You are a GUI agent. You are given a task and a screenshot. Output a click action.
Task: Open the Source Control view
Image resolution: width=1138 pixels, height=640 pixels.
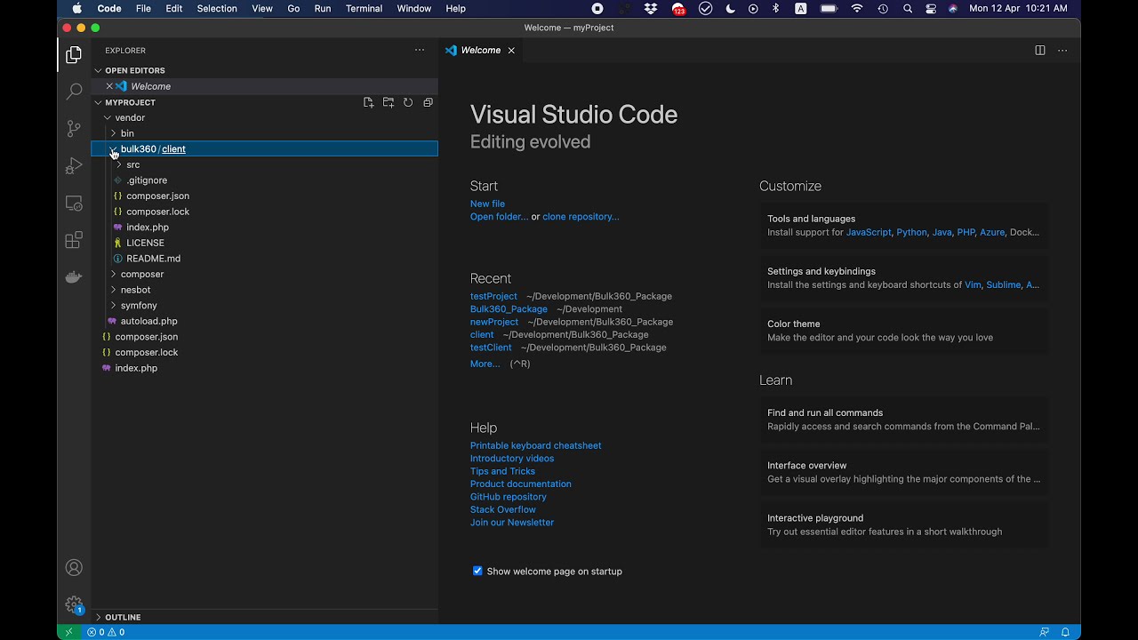point(74,129)
